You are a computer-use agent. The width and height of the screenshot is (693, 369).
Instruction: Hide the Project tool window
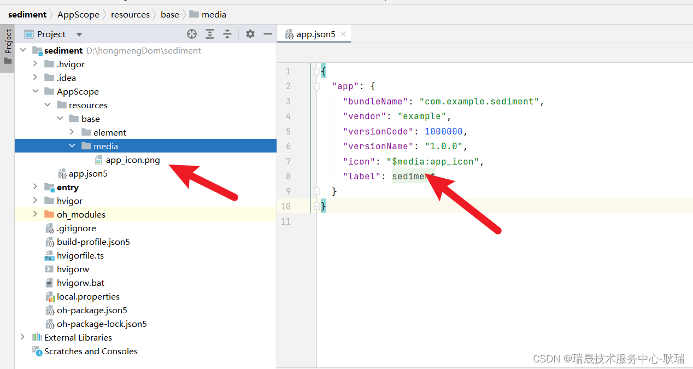click(268, 34)
